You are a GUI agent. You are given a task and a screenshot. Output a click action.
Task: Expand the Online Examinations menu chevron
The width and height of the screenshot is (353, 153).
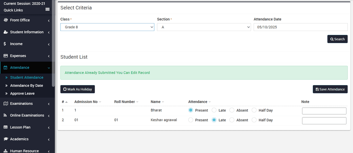[x=49, y=116]
